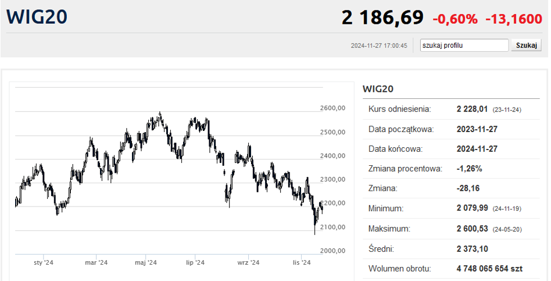Click the red -13,1600 point change
Screen dimensions: 551x281
(513, 19)
